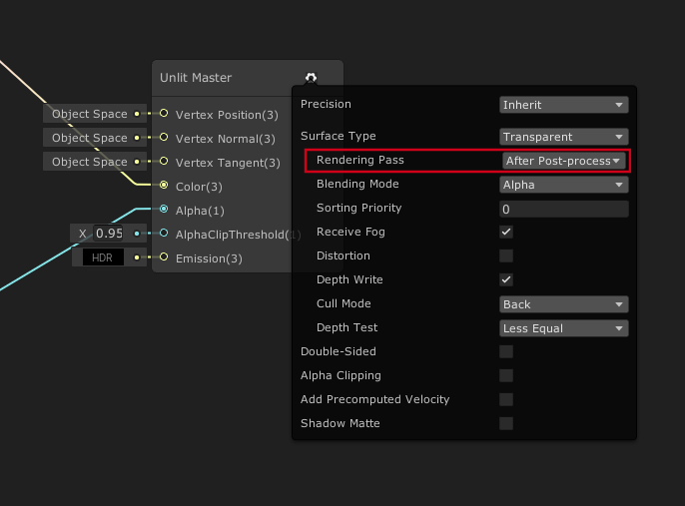The height and width of the screenshot is (506, 685).
Task: Click the Unlit Master node title
Action: [x=196, y=78]
